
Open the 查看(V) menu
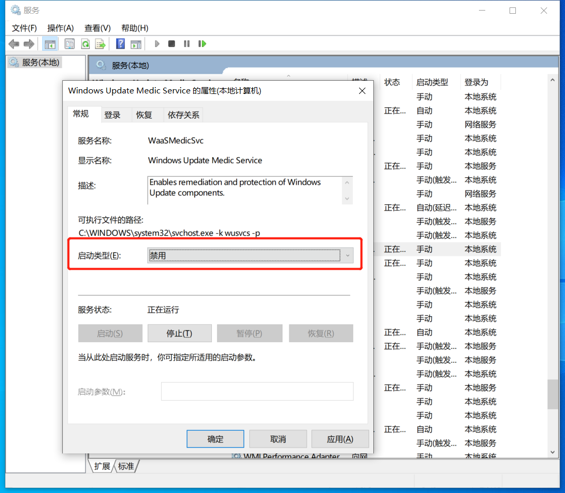coord(97,28)
